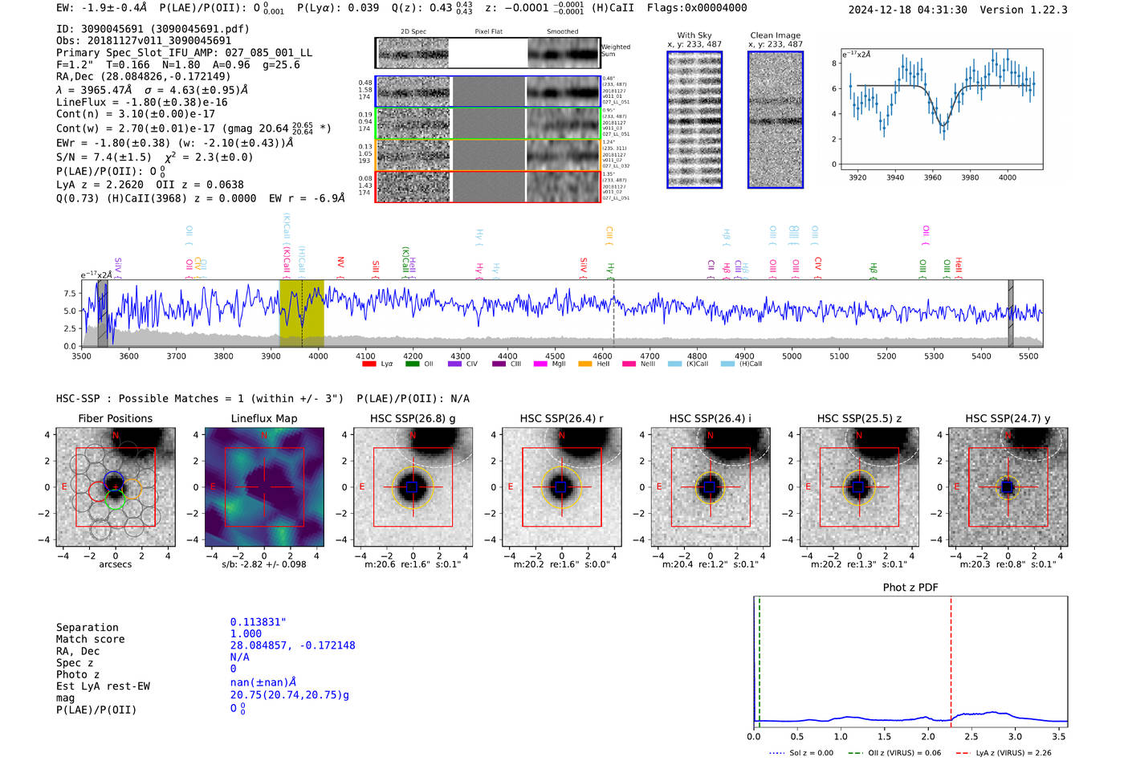1124x765 pixels.
Task: Open the HSC SSP g-band cutout image
Action: click(x=413, y=487)
